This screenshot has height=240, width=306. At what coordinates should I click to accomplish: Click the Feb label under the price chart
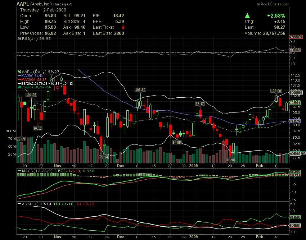[x=260, y=166]
